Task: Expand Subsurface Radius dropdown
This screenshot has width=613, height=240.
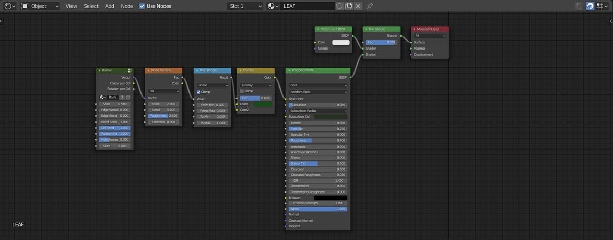Action: pos(318,110)
